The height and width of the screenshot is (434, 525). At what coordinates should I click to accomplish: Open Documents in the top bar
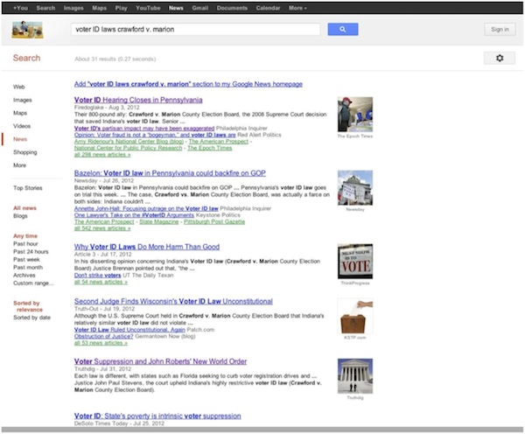pos(232,8)
